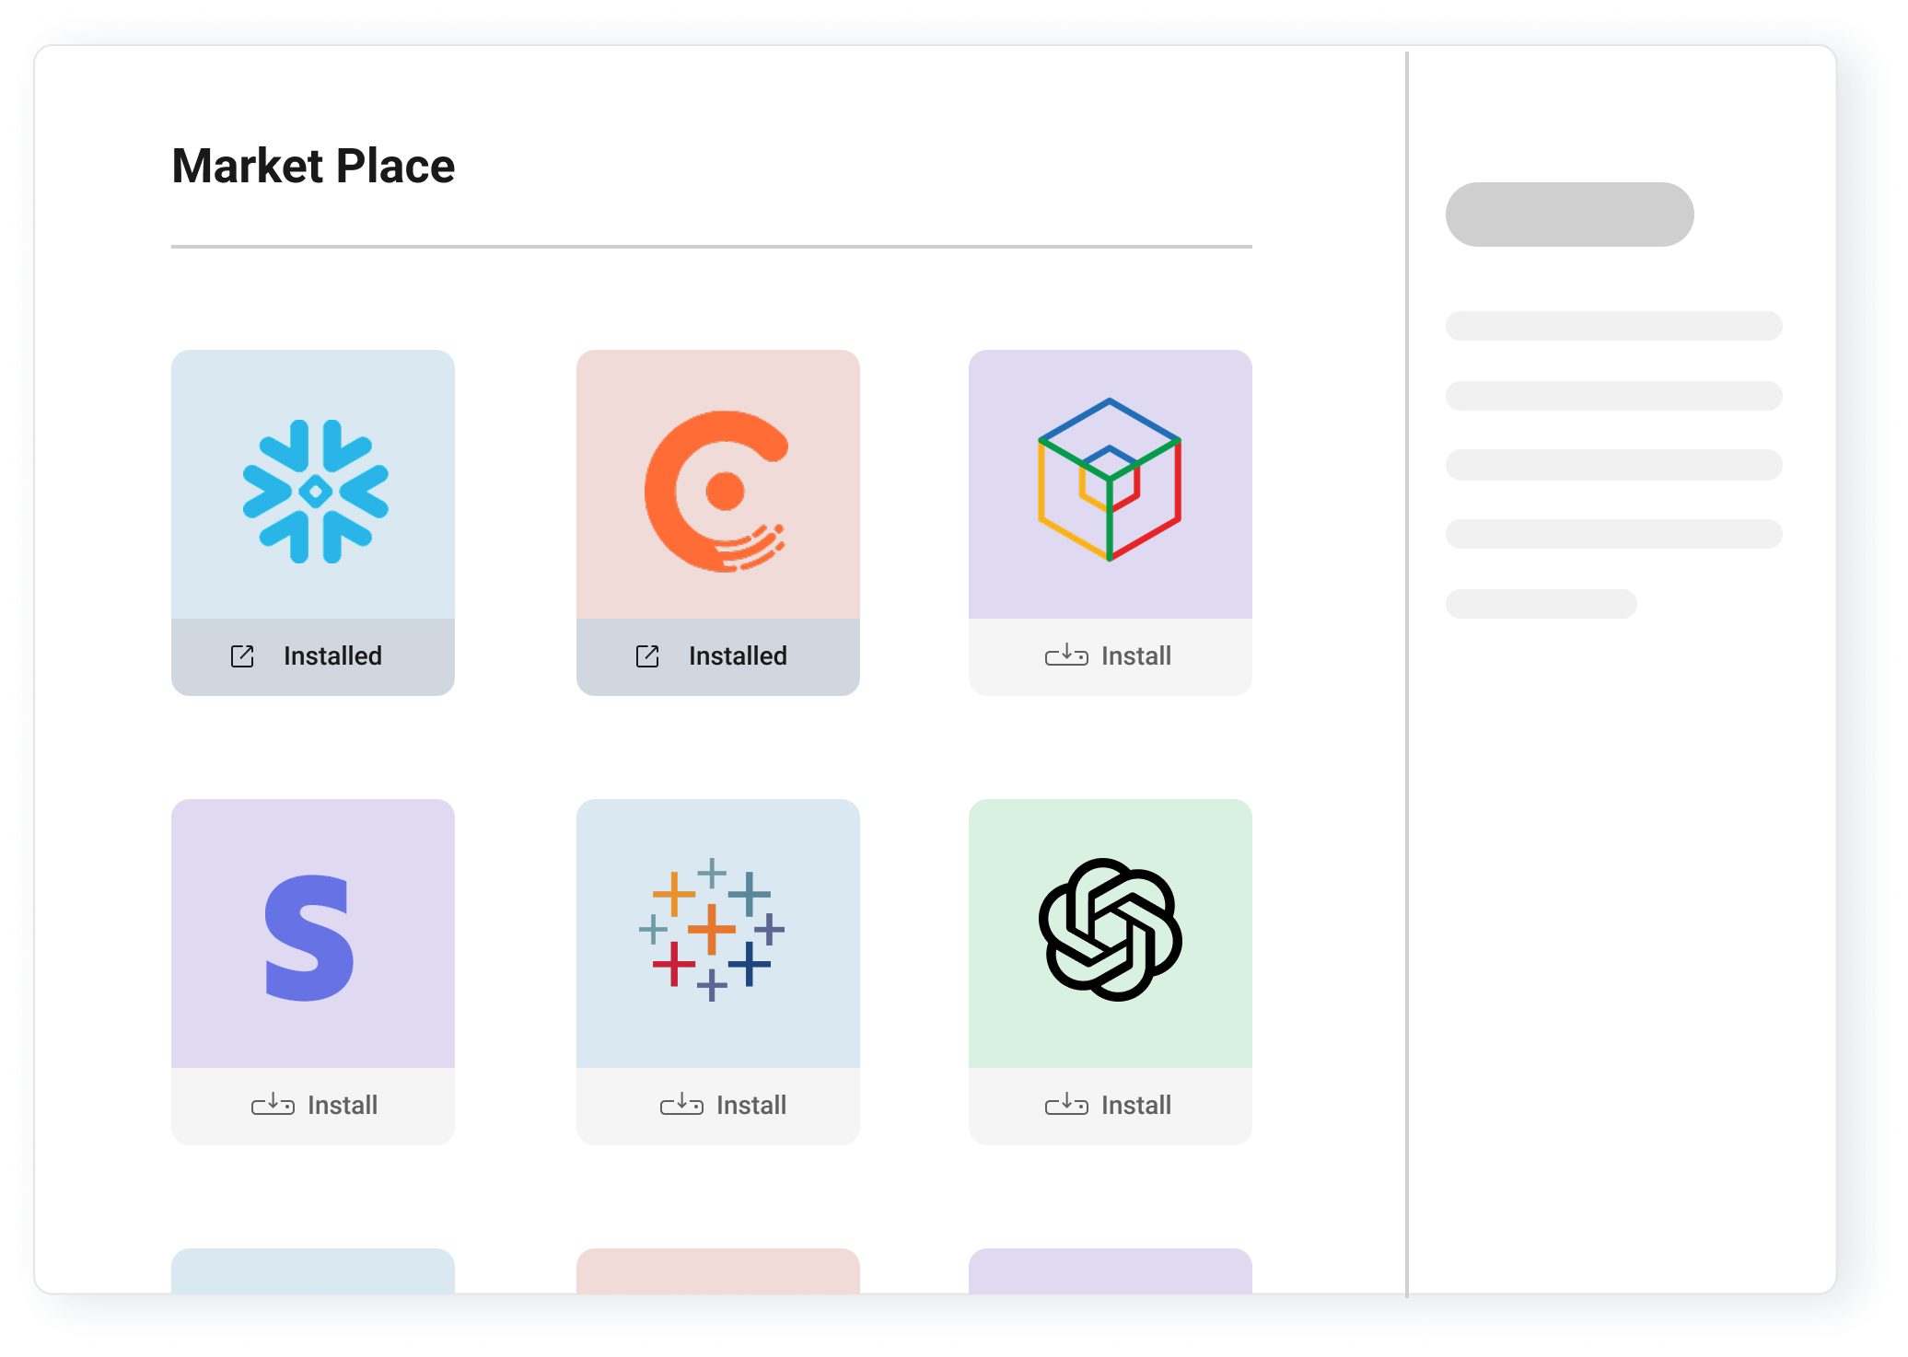Image resolution: width=1908 pixels, height=1357 pixels.
Task: Click the Market Place heading
Action: (x=313, y=167)
